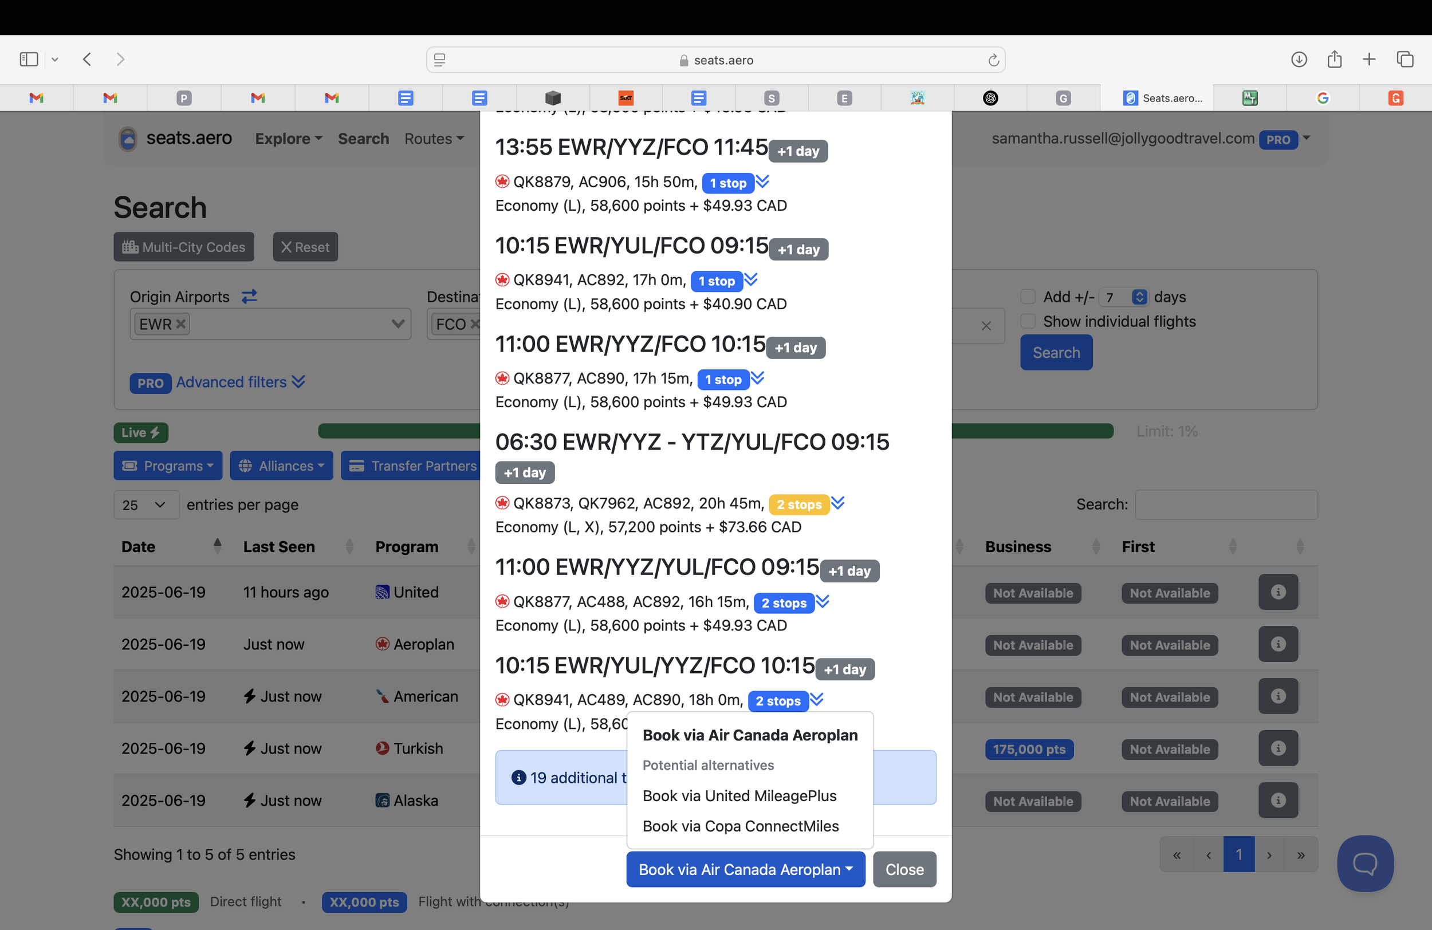The height and width of the screenshot is (930, 1432).
Task: Open Safari tab overview icon
Action: 1405,59
